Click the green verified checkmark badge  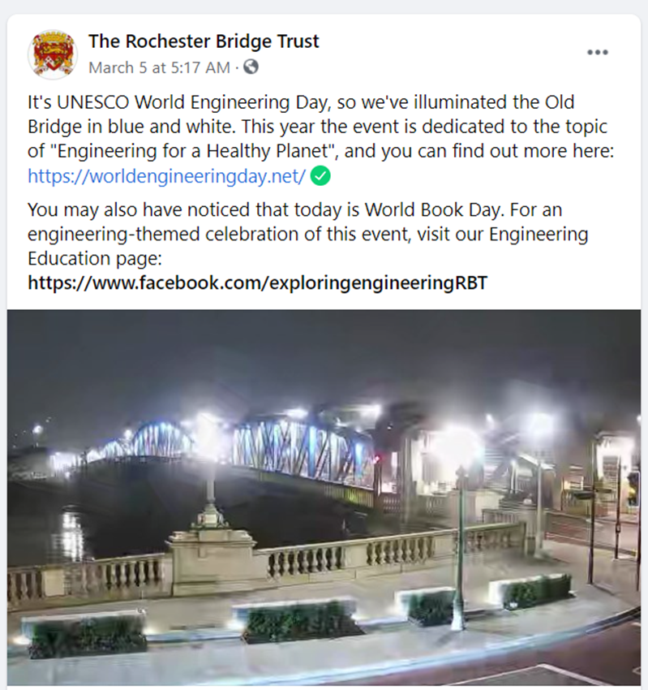320,176
